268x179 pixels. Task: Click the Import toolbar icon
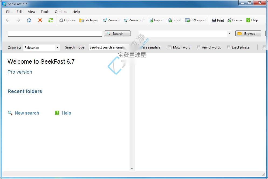click(156, 20)
